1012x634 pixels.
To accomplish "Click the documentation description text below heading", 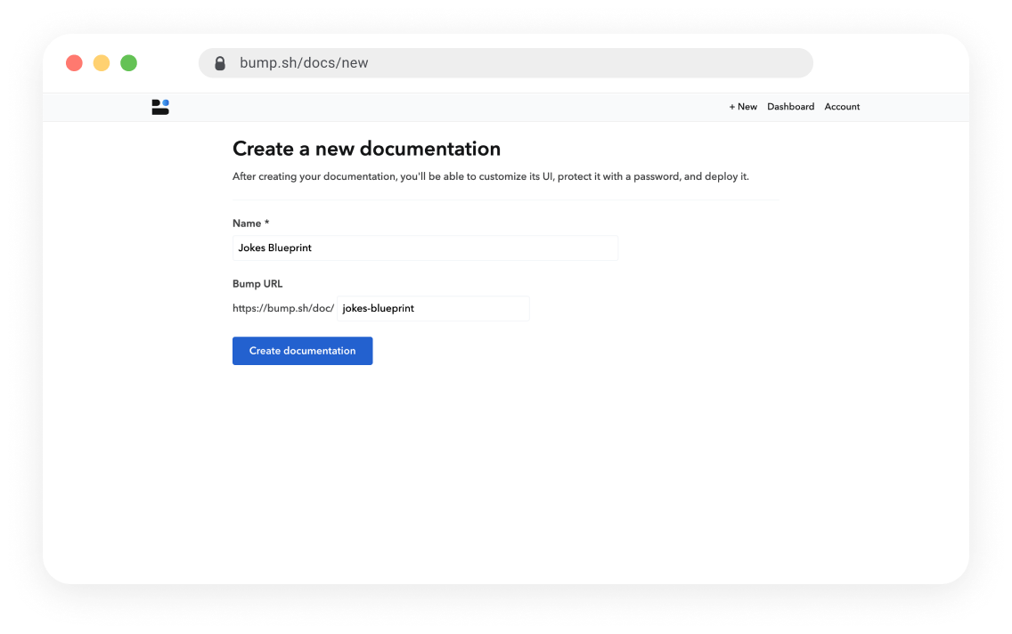I will tap(491, 176).
